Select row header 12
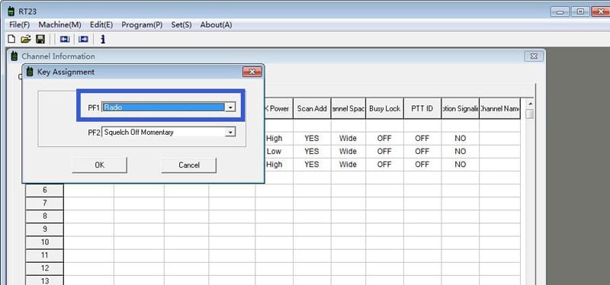The width and height of the screenshot is (610, 285). click(45, 268)
